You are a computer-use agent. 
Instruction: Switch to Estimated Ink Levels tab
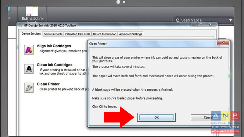(x=77, y=34)
